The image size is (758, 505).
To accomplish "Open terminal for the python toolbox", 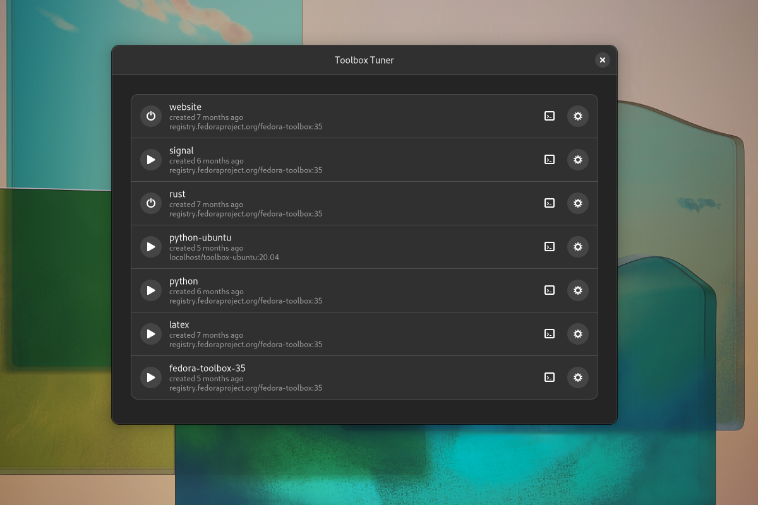I will [x=550, y=290].
